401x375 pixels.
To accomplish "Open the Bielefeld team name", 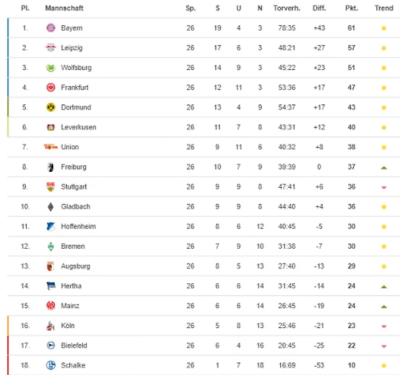I will [x=74, y=345].
